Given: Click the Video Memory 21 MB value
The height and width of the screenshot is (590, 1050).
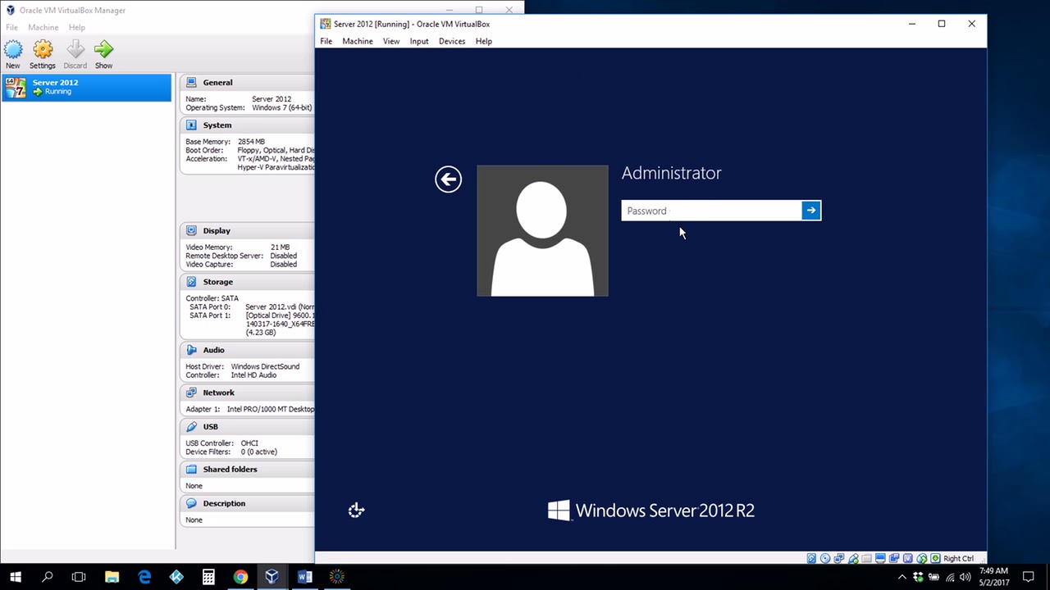Looking at the screenshot, I should point(280,247).
